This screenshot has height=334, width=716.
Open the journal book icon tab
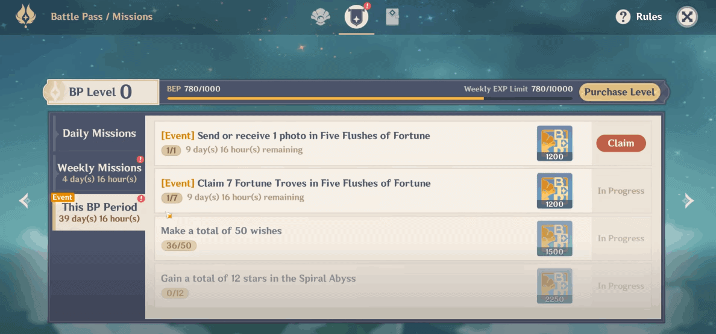click(392, 17)
